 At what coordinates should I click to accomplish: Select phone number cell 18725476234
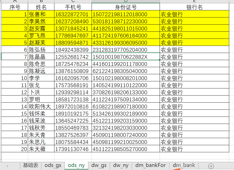click(x=73, y=64)
